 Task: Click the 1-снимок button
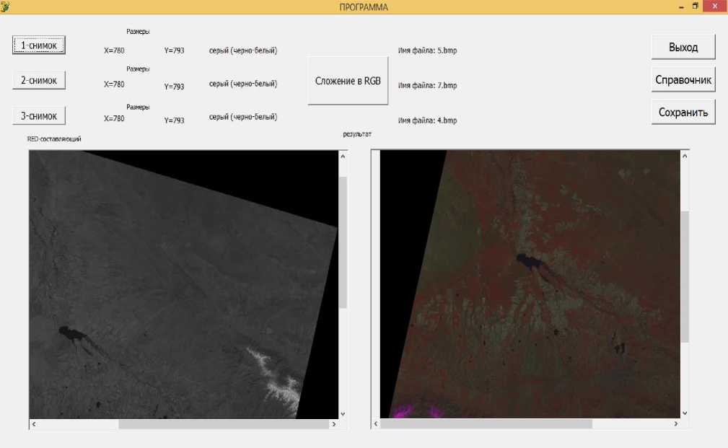tap(40, 45)
